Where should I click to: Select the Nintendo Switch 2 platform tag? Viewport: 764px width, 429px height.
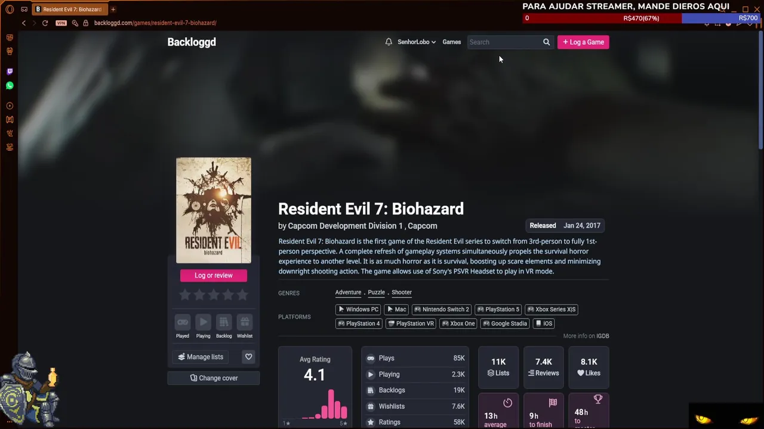[x=442, y=309]
